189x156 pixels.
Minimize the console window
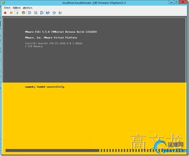171,2
